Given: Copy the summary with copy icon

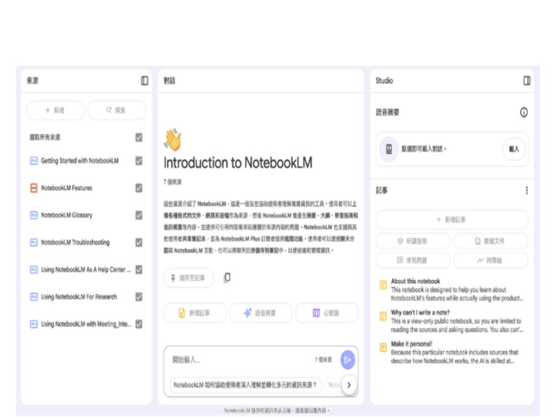Looking at the screenshot, I should [x=227, y=277].
